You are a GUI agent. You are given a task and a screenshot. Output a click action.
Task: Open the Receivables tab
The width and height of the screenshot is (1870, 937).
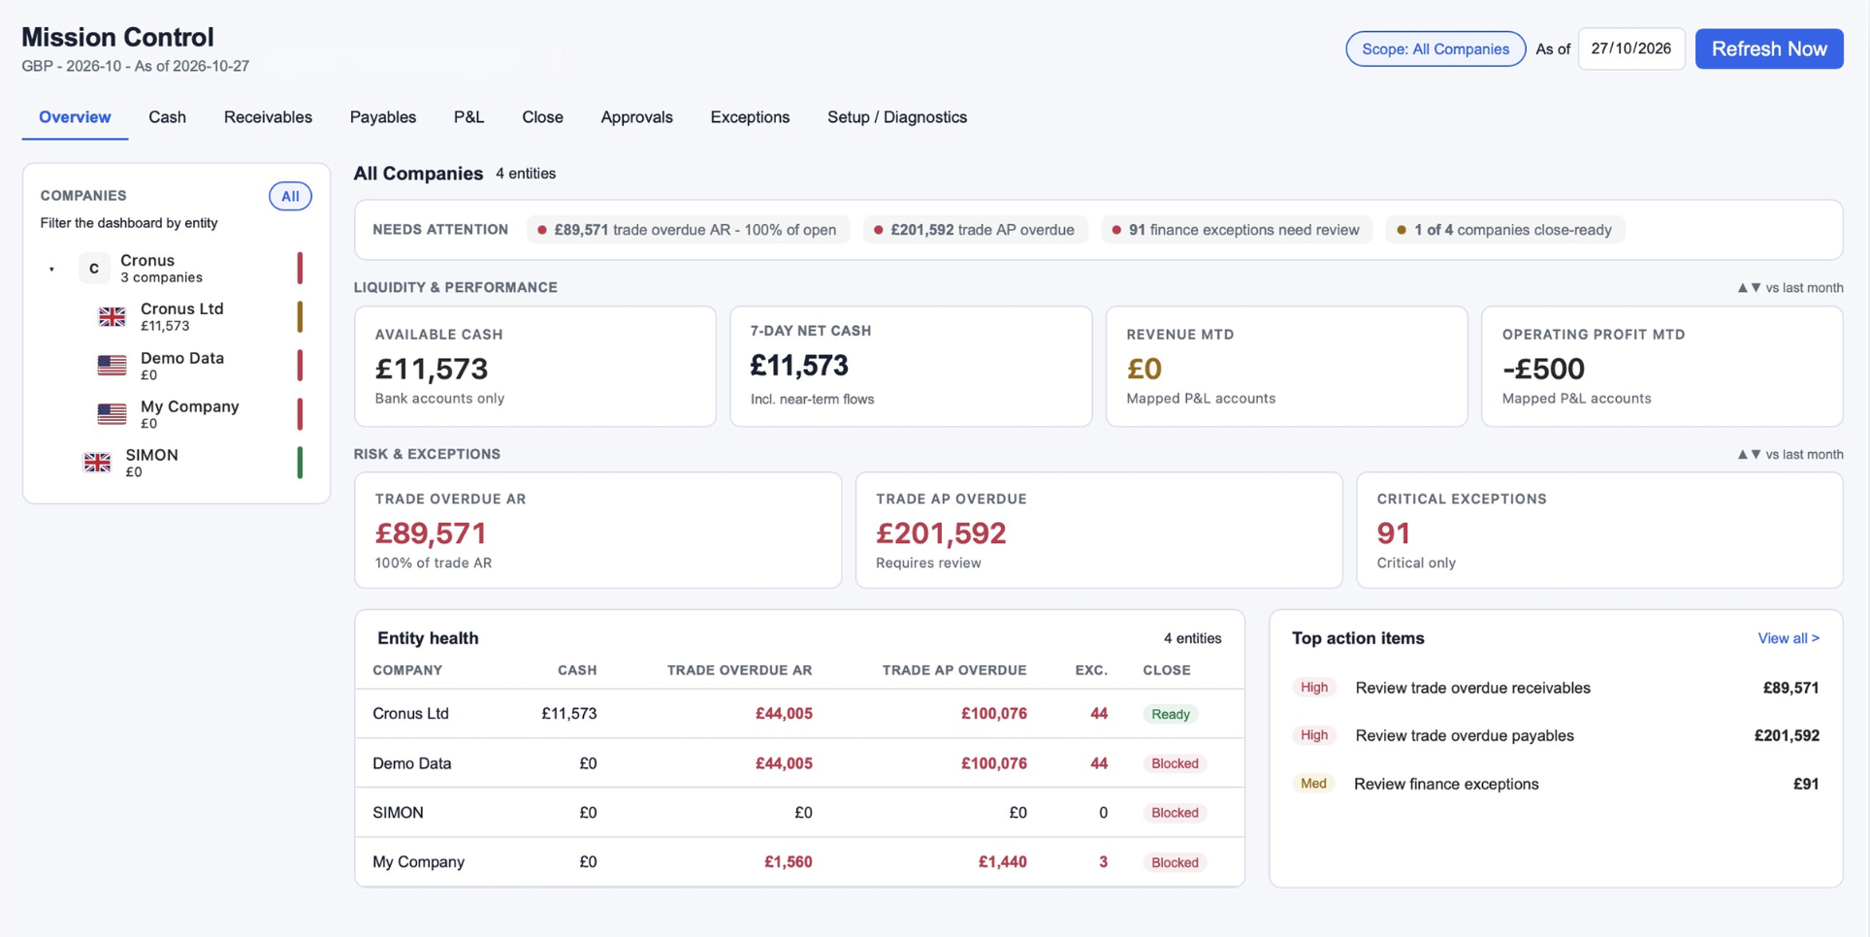pyautogui.click(x=268, y=117)
